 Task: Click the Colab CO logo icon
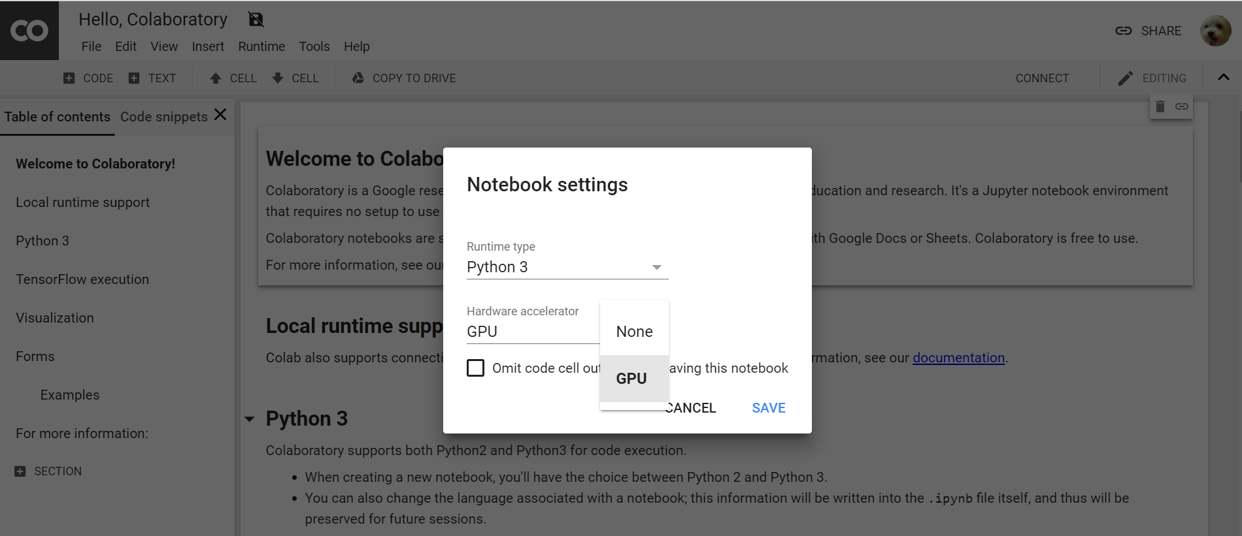point(29,31)
